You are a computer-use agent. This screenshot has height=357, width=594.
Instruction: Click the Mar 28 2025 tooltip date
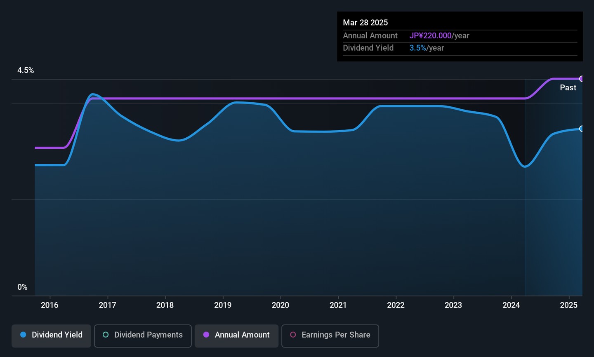pos(365,23)
